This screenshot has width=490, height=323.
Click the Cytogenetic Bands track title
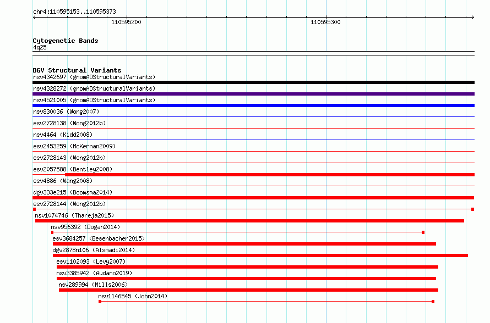coord(66,41)
